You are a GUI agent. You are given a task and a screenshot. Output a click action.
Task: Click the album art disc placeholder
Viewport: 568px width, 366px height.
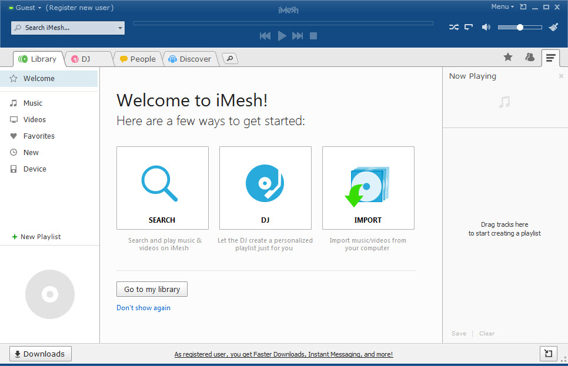point(50,294)
